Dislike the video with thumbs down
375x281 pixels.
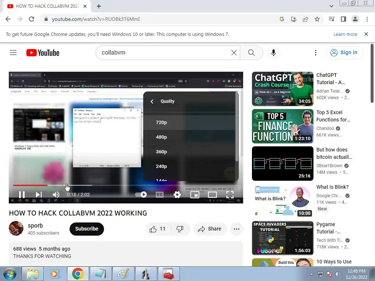pos(180,229)
